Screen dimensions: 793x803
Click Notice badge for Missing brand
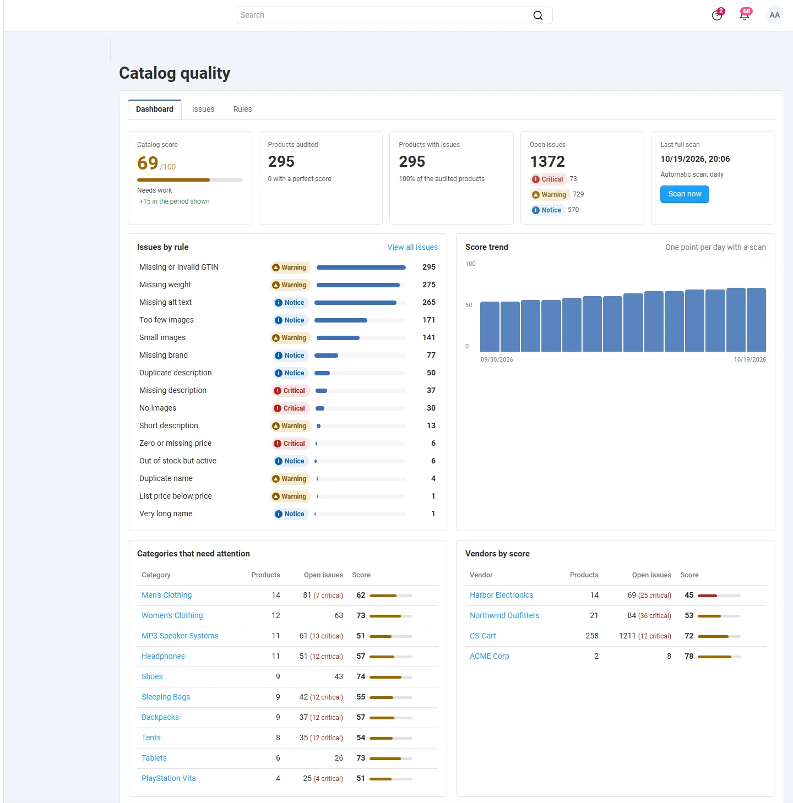tap(290, 356)
